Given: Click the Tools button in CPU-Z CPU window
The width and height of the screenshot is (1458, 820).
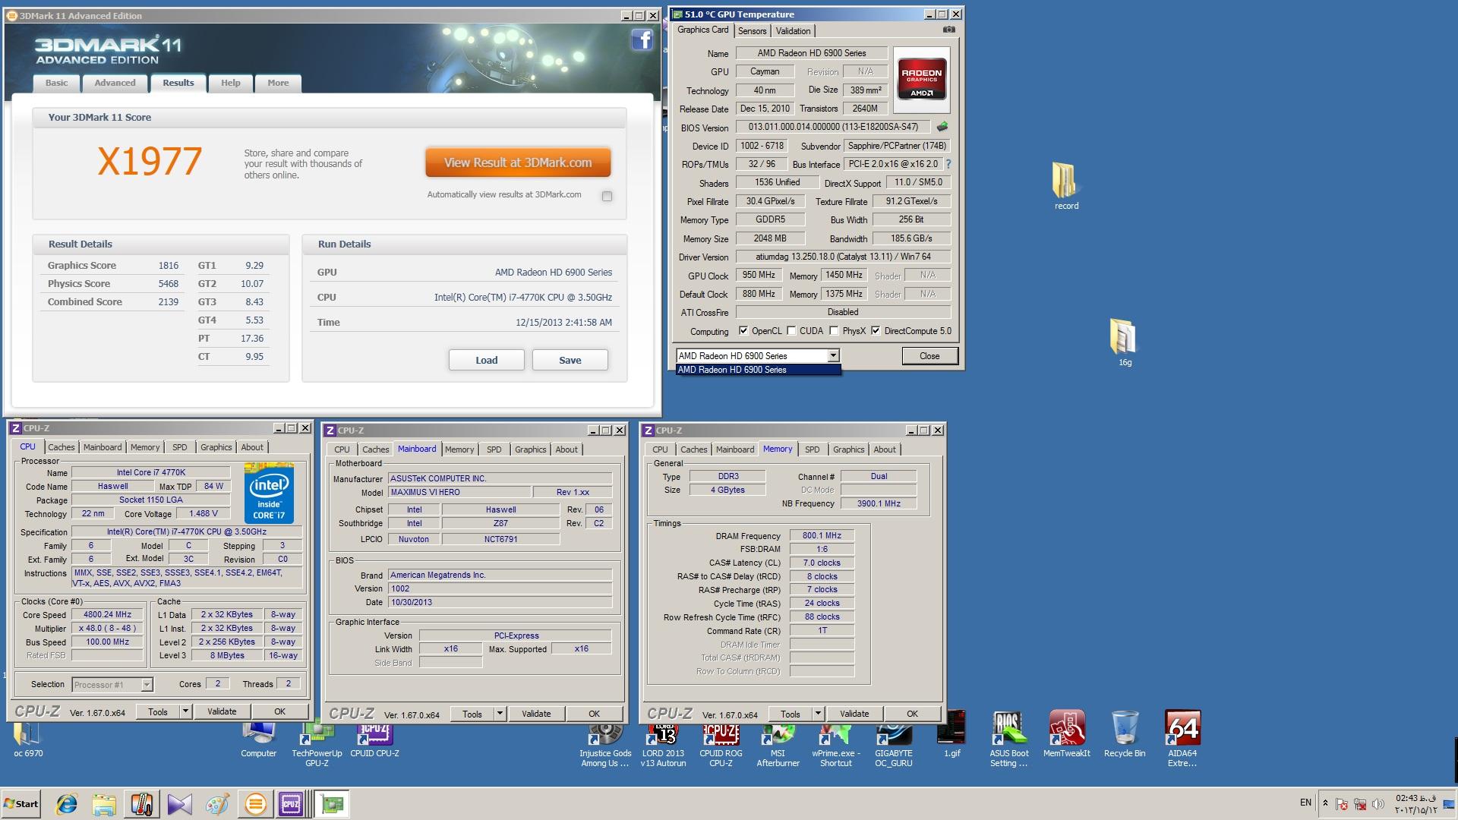Looking at the screenshot, I should [x=158, y=711].
